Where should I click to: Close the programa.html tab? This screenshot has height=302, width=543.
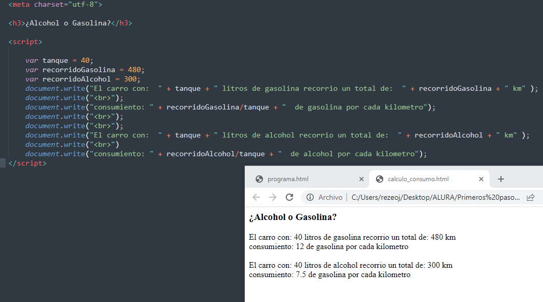click(361, 179)
